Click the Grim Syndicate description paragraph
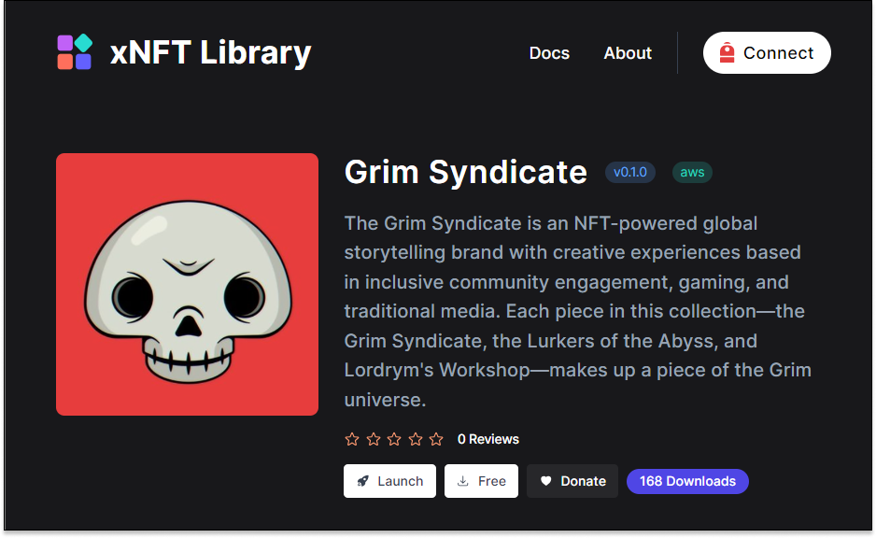The width and height of the screenshot is (876, 538). 578,311
